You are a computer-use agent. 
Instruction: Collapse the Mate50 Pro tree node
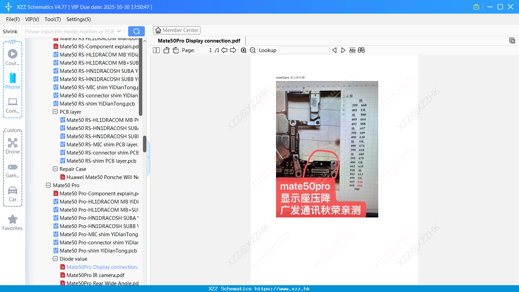48,185
